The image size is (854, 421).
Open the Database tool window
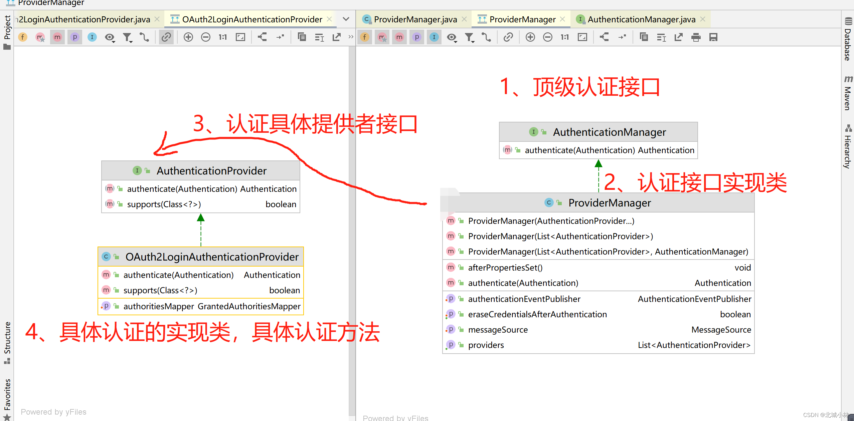(848, 39)
